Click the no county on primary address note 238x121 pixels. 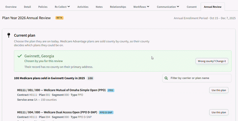point(59,67)
